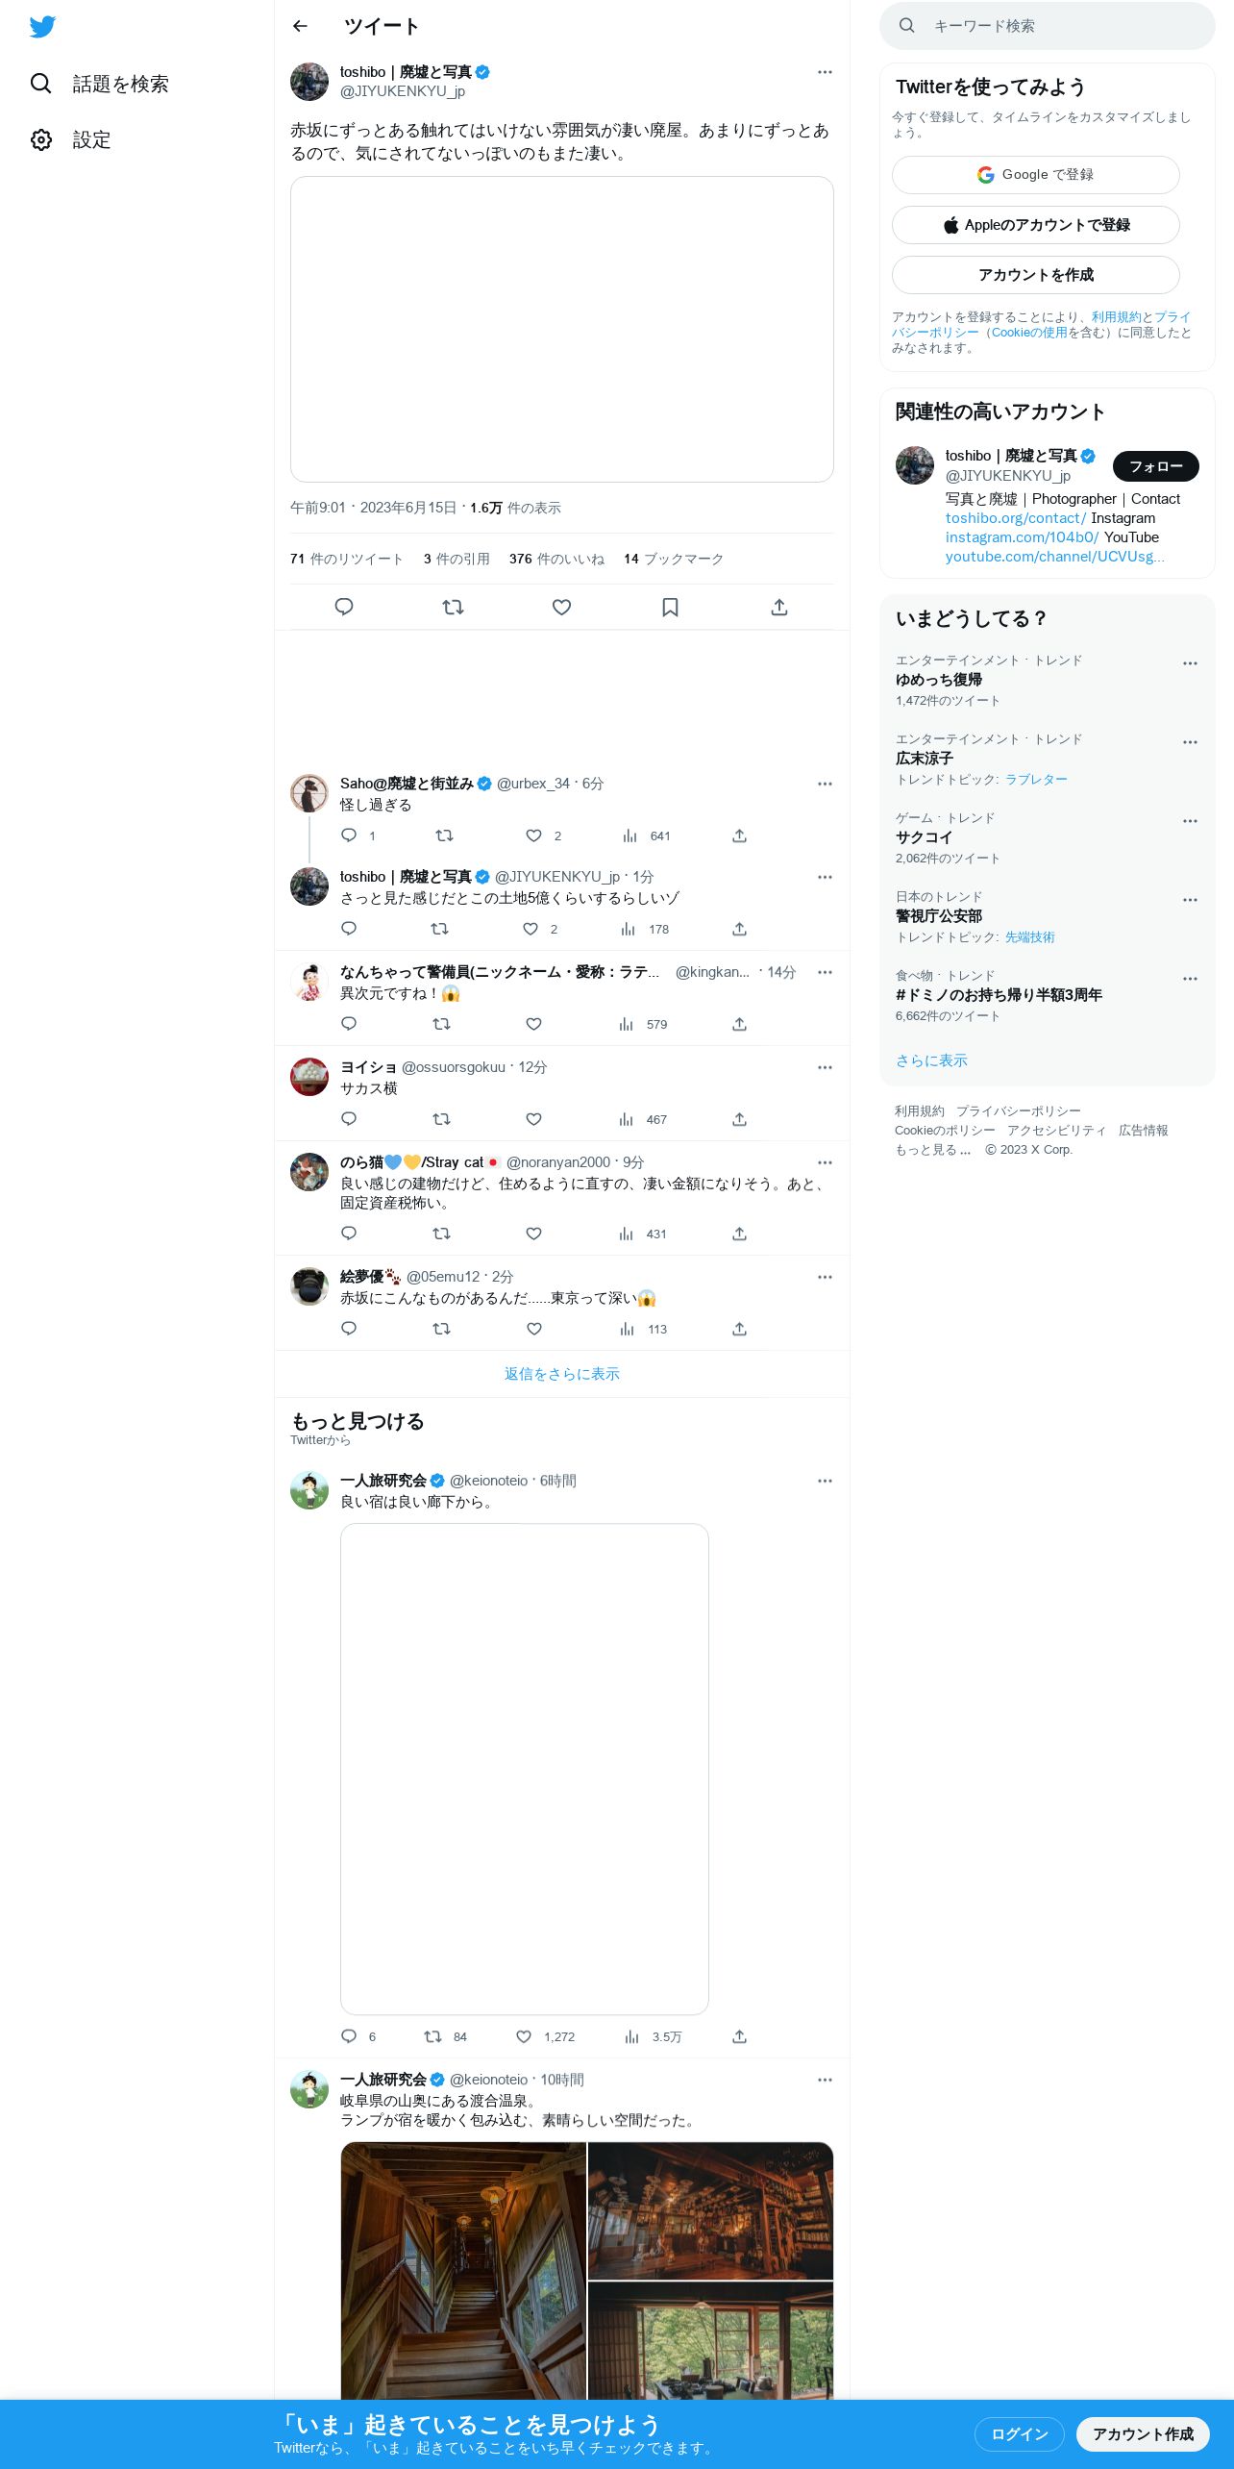Click the ログイン button in bottom banner
The image size is (1234, 2469).
[1020, 2433]
